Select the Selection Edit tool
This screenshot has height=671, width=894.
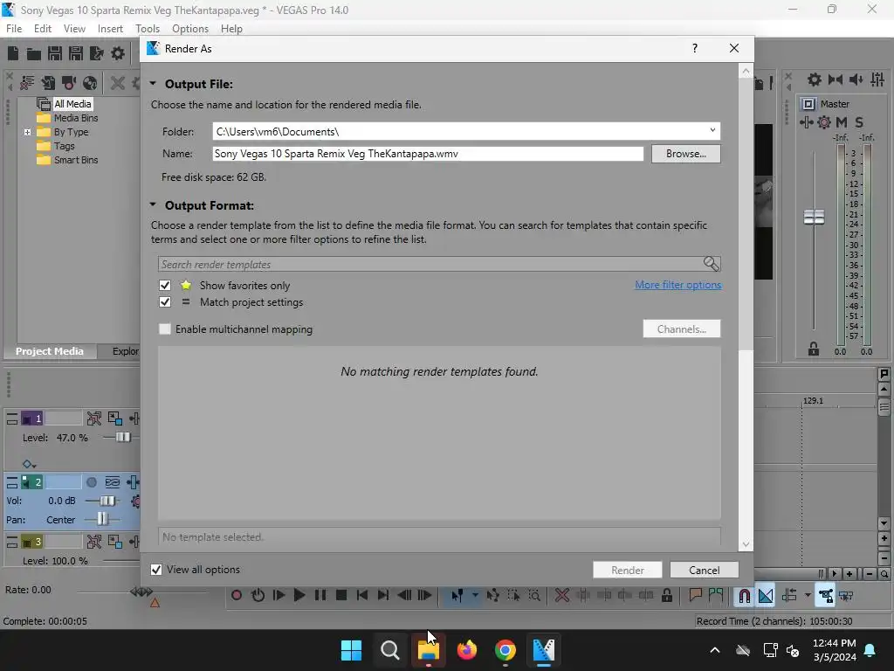[x=513, y=595]
